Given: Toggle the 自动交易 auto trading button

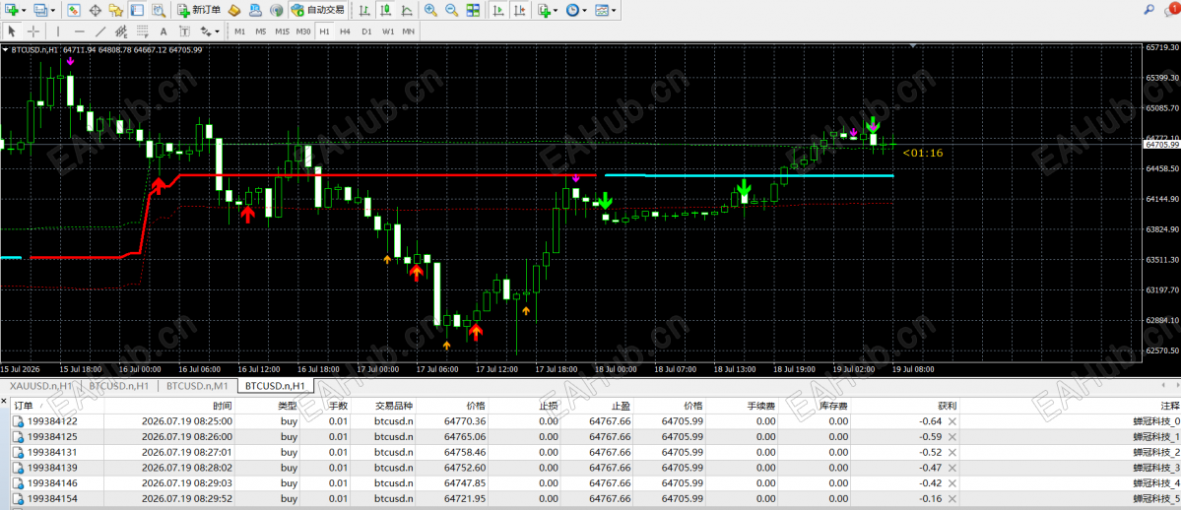Looking at the screenshot, I should click(x=317, y=11).
